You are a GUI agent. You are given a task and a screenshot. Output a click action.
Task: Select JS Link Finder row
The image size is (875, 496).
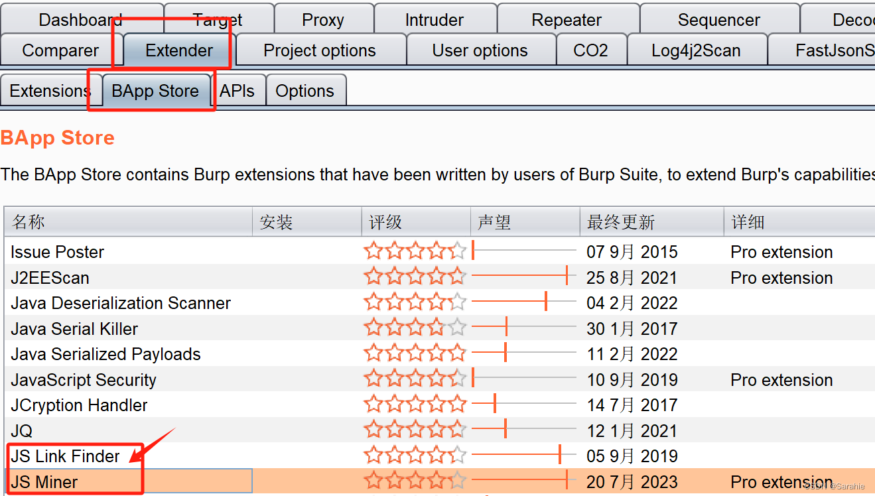click(440, 456)
